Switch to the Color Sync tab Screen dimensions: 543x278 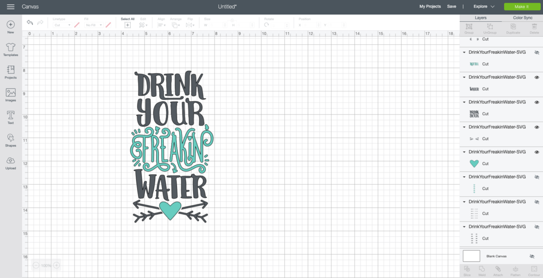pyautogui.click(x=523, y=18)
